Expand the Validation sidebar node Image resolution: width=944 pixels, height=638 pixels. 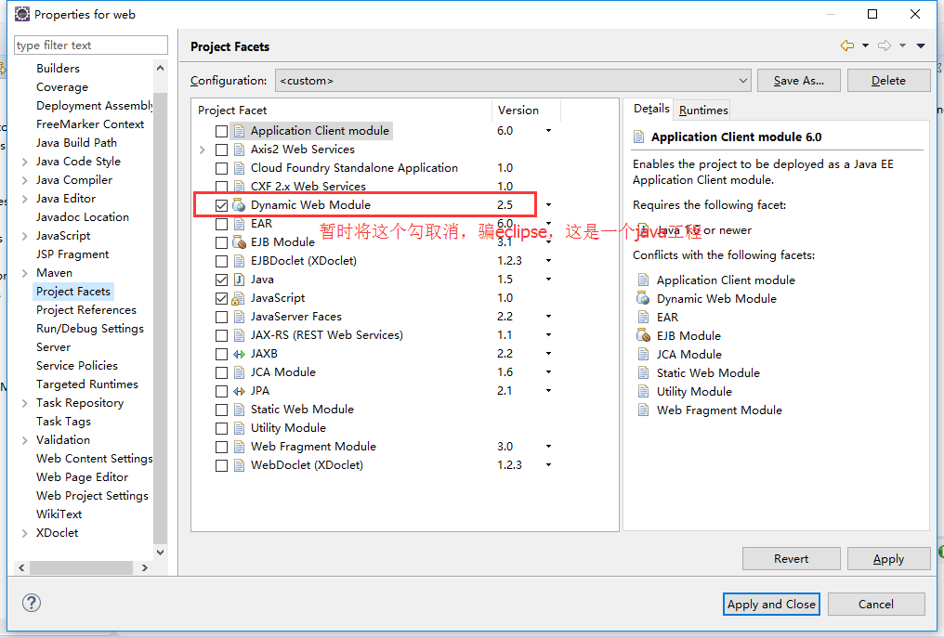pos(25,440)
